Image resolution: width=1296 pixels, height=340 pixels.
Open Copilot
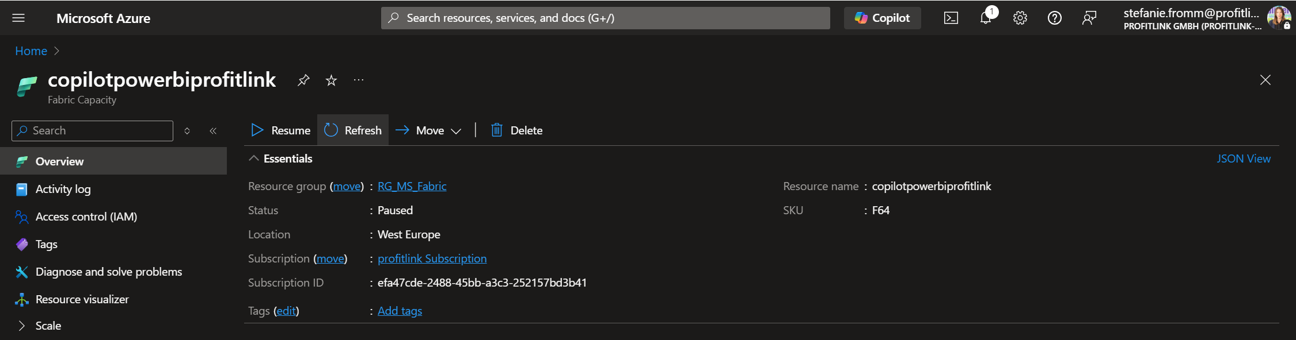(x=882, y=18)
